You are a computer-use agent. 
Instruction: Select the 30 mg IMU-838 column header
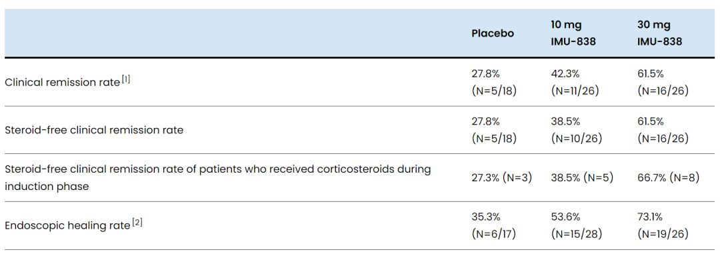659,33
